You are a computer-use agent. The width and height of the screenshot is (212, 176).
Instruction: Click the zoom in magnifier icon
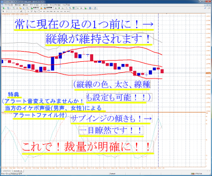point(66,8)
